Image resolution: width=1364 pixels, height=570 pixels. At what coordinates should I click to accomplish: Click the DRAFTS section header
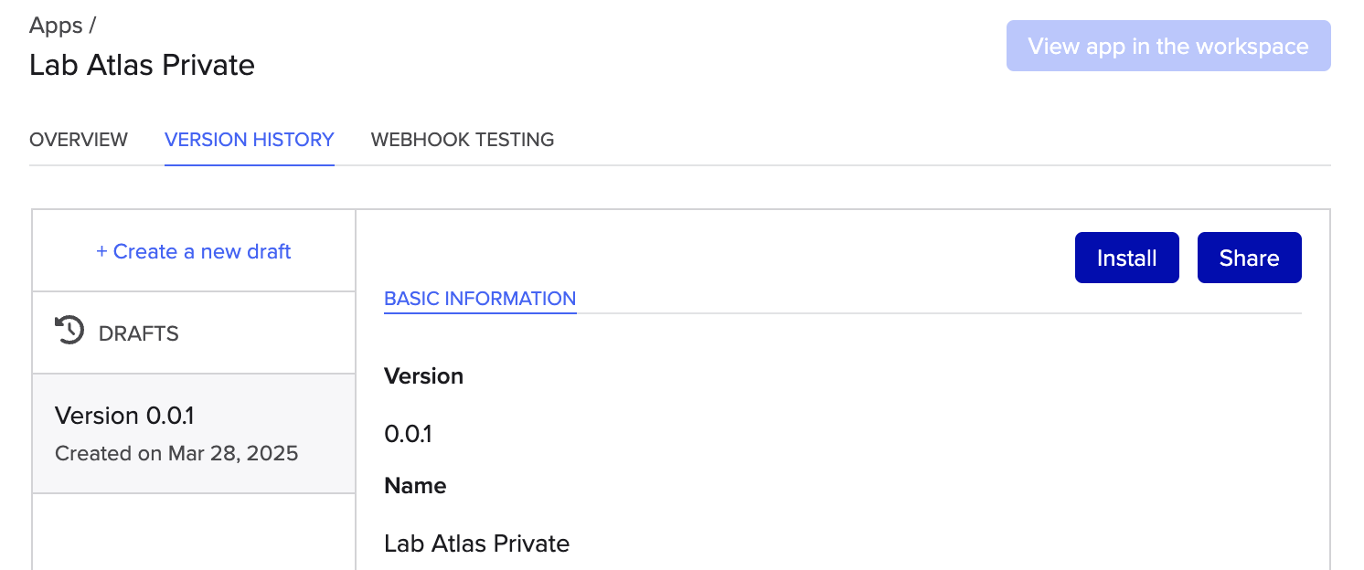(194, 332)
